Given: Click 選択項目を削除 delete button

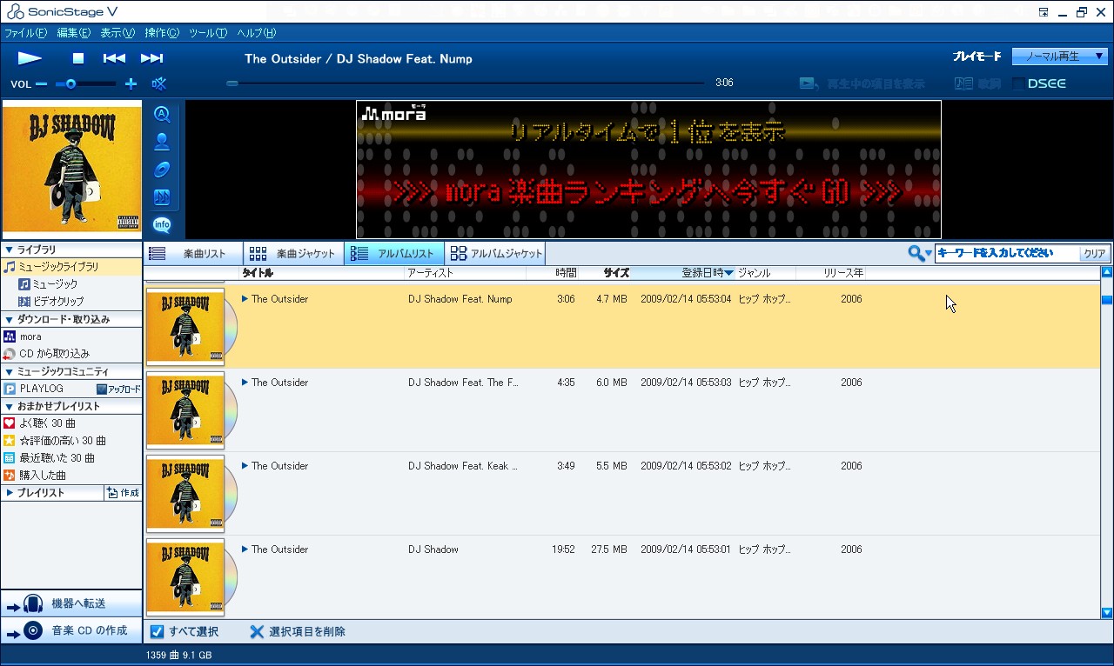Looking at the screenshot, I should click(298, 632).
